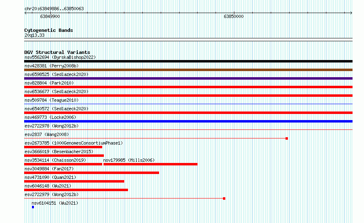364x223 pixels.
Task: Select the red bar under nsv828804
Action: tap(188, 87)
